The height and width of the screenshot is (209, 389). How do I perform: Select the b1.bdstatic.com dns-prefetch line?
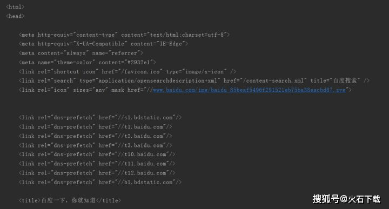[x=100, y=182]
